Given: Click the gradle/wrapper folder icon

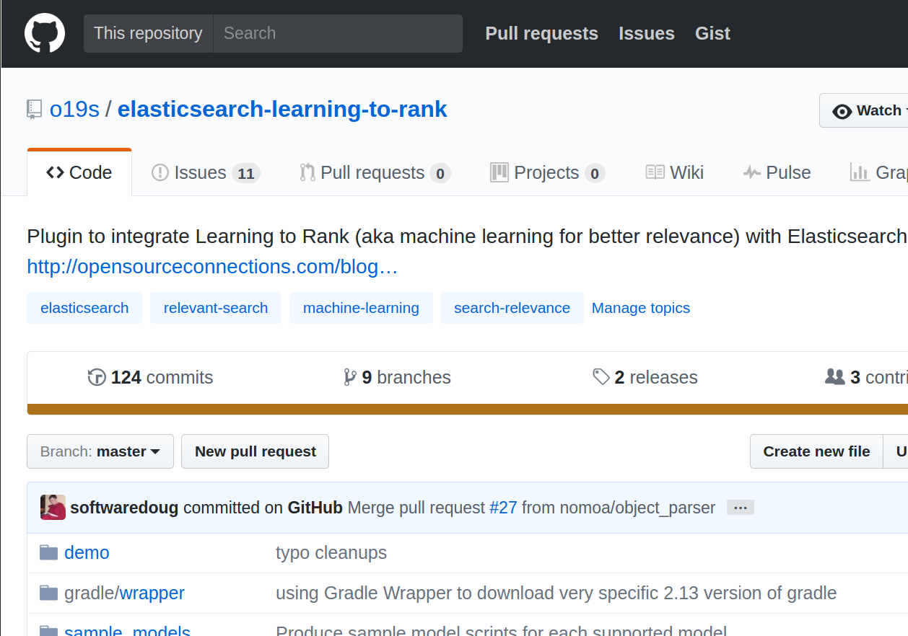Looking at the screenshot, I should tap(48, 593).
